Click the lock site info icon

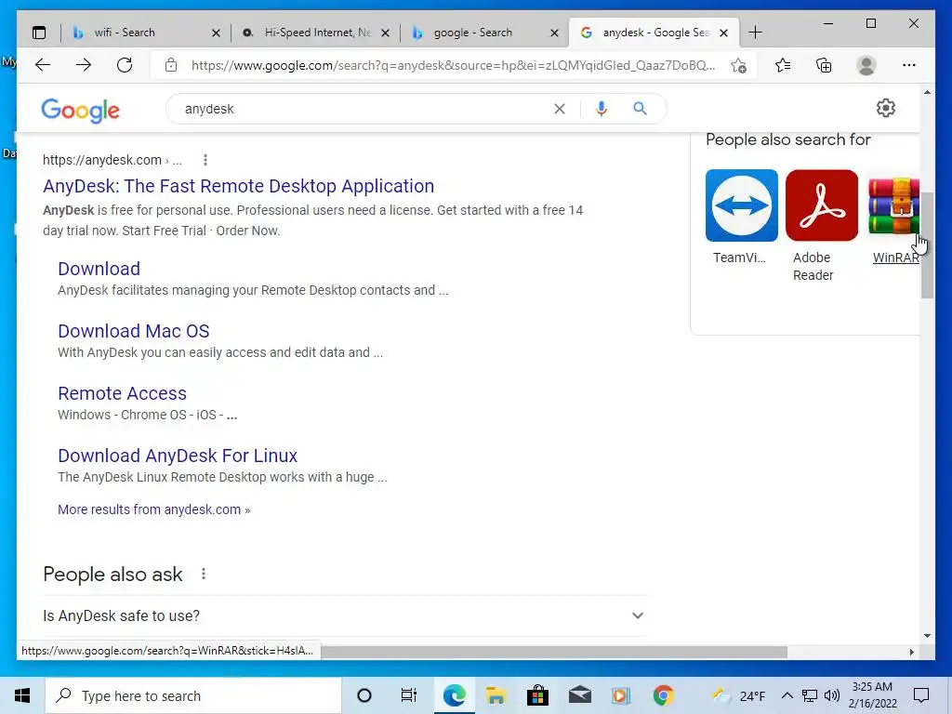[171, 65]
